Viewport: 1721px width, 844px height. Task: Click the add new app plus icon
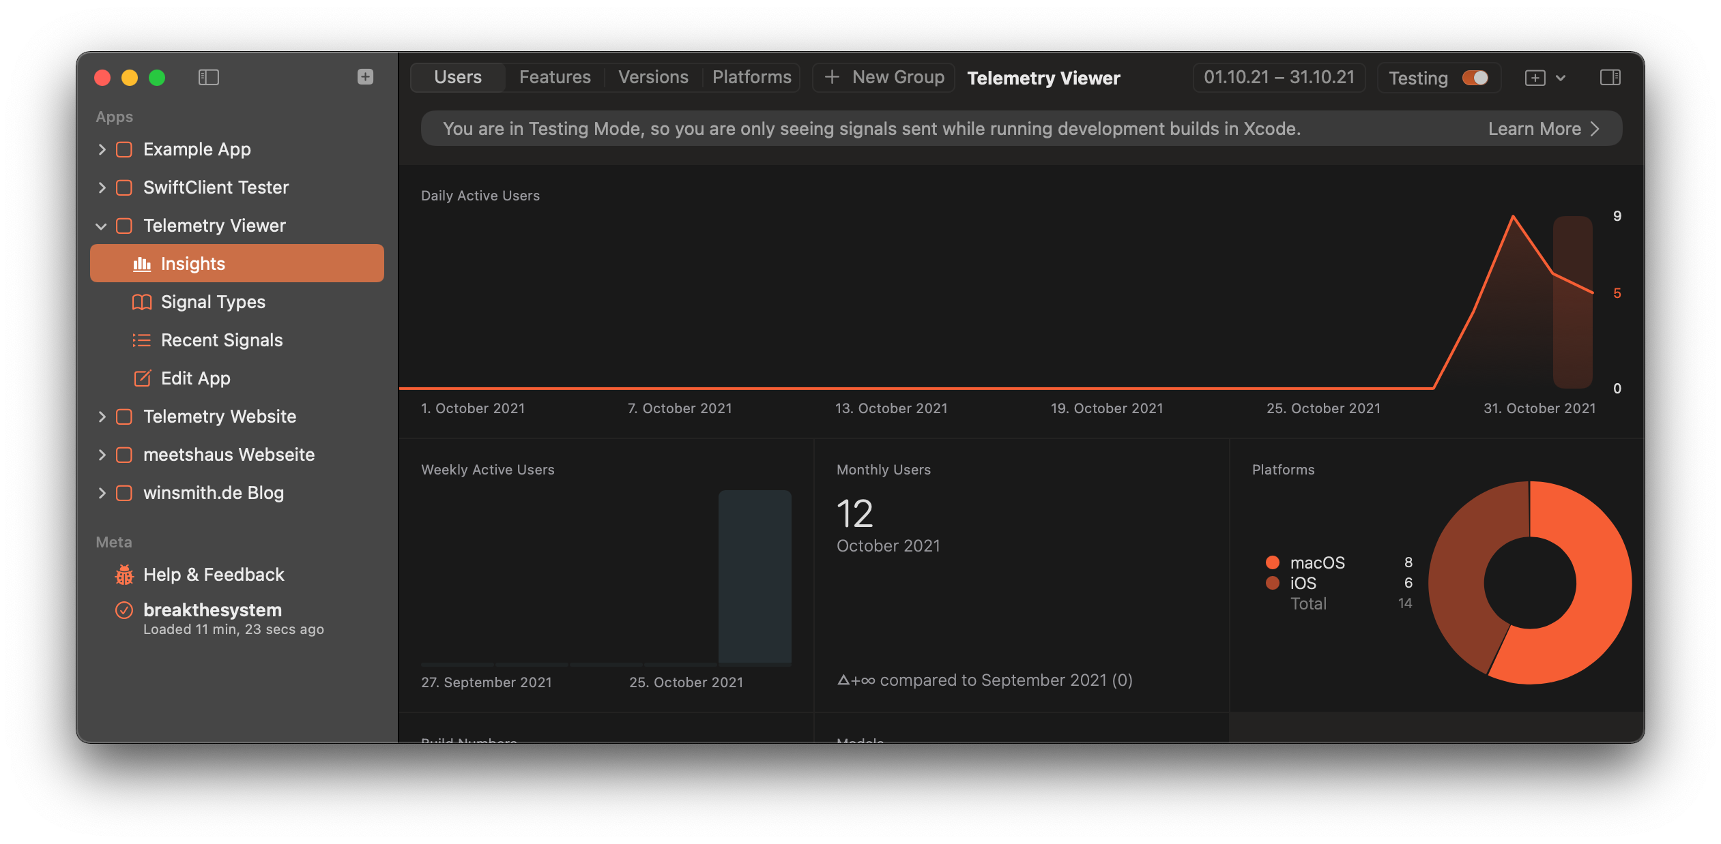click(365, 77)
